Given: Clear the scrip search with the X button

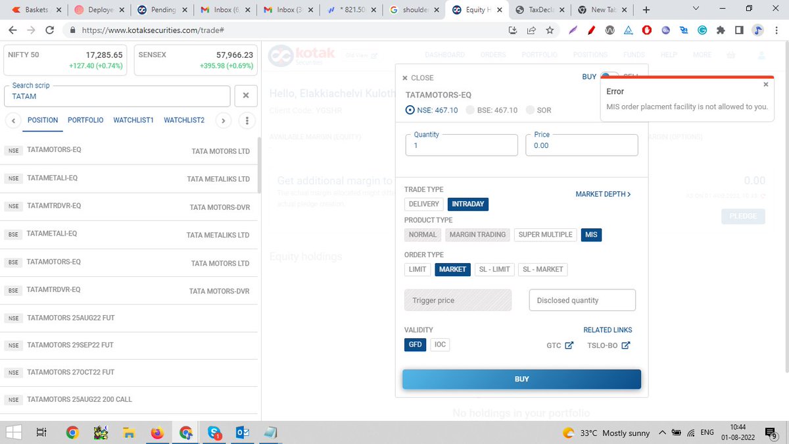Looking at the screenshot, I should click(x=246, y=95).
